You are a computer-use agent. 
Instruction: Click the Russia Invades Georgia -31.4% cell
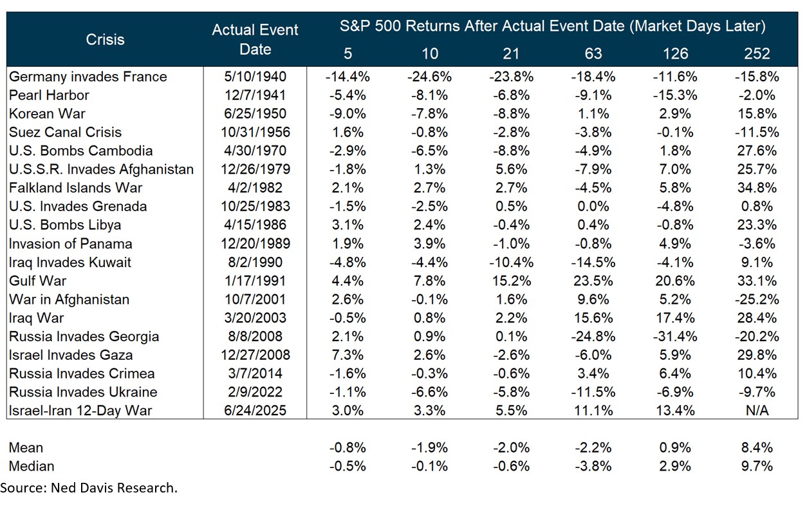tap(674, 337)
